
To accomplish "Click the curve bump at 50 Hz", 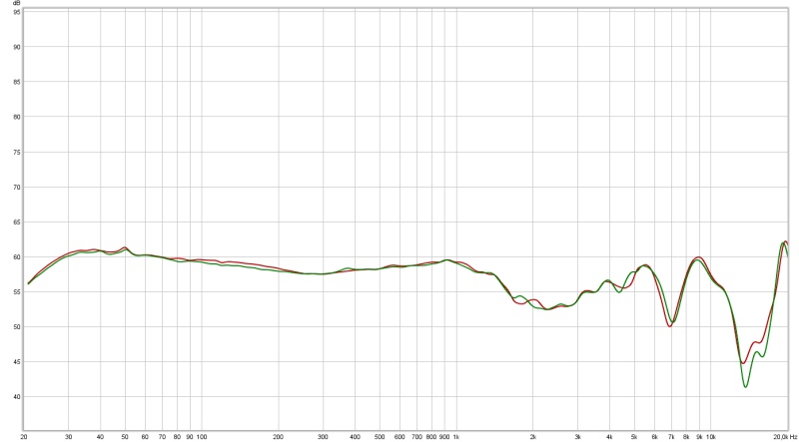I will (x=125, y=248).
